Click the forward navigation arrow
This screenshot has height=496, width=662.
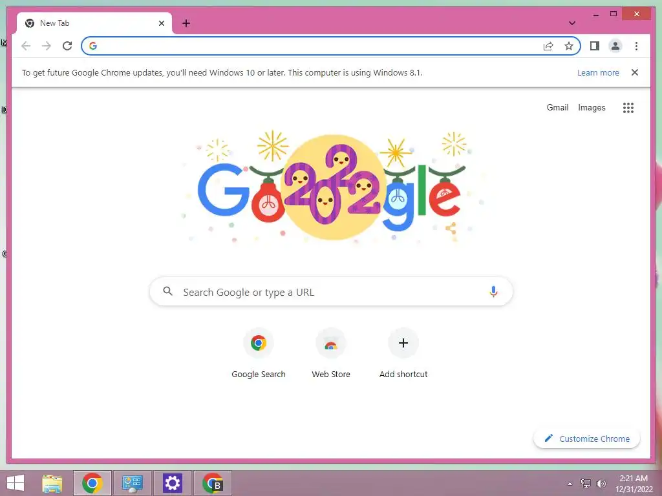tap(47, 46)
